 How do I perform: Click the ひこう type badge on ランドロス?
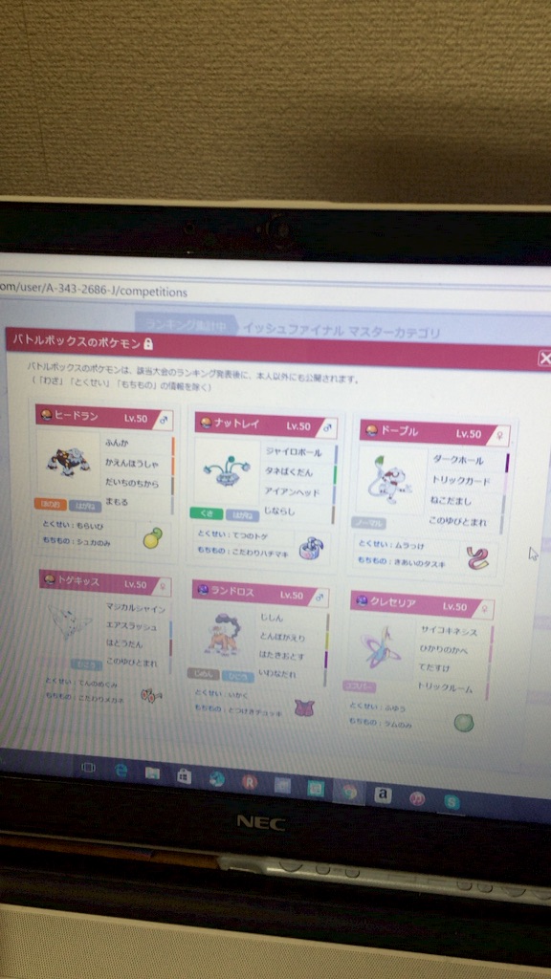point(238,677)
